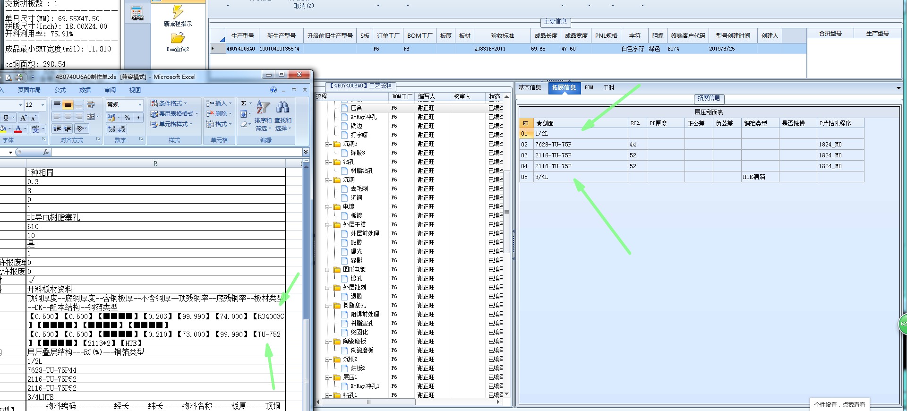
Task: Click the 生产型号 column header in 主要信息
Action: 243,36
